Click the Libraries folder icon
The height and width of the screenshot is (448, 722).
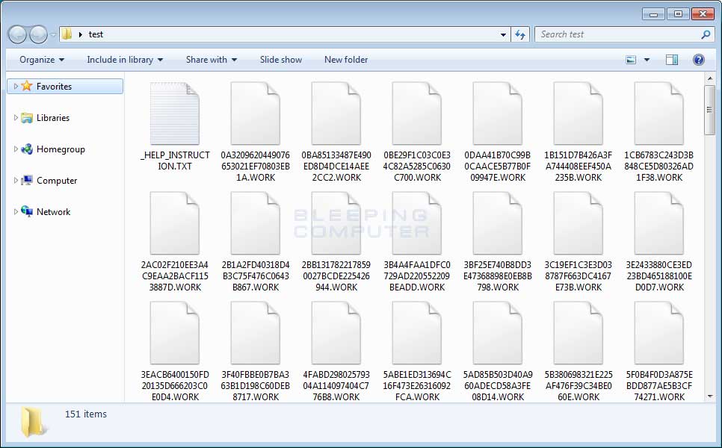point(27,118)
